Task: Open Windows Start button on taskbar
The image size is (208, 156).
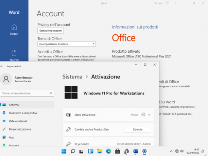Action: [x=64, y=151]
